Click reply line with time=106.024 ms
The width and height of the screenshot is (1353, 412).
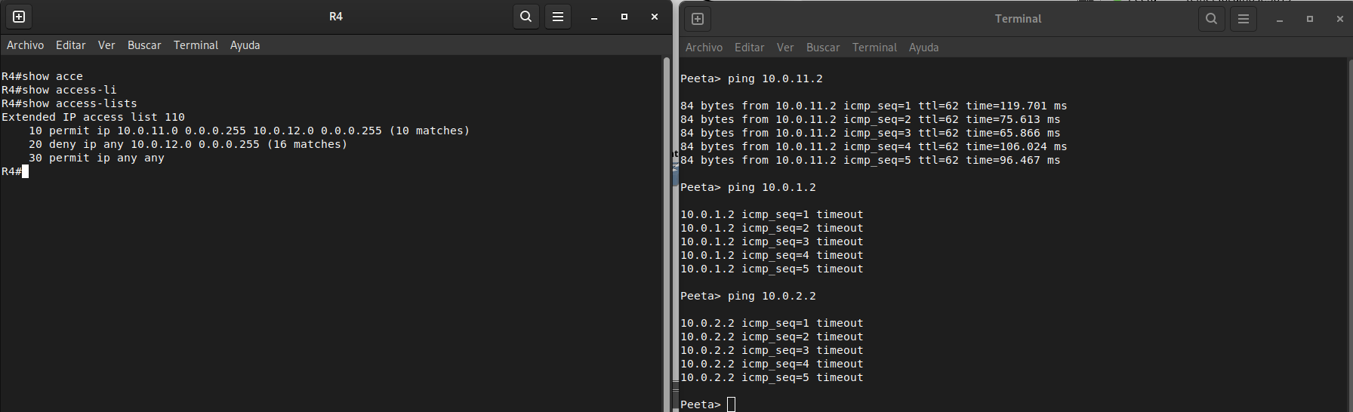tap(874, 146)
